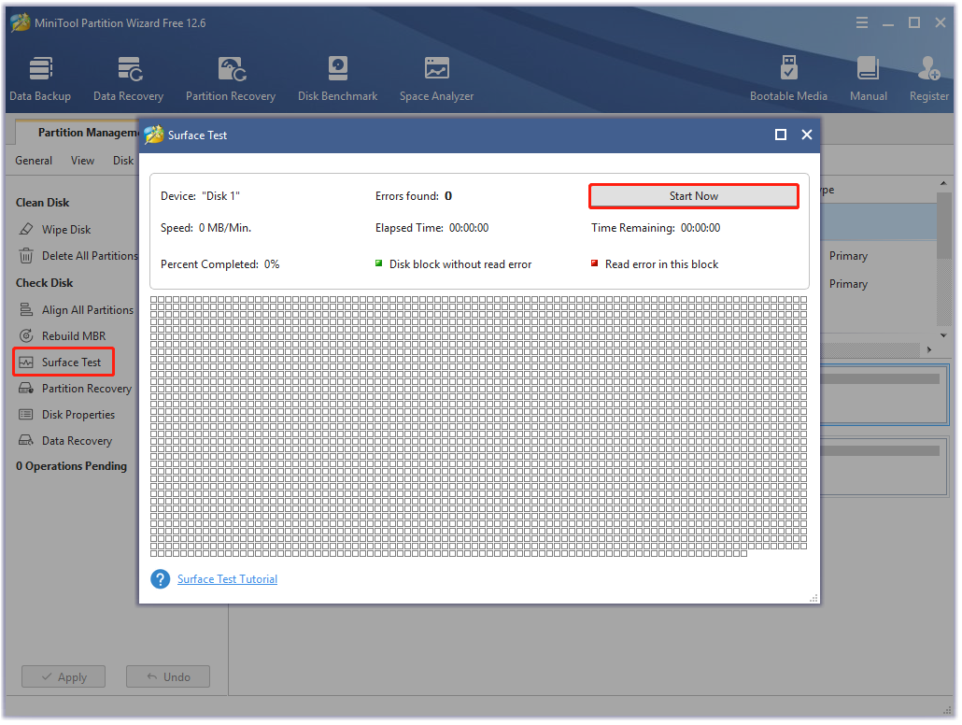Click the first Primary partition row
This screenshot has height=725, width=962.
(848, 256)
